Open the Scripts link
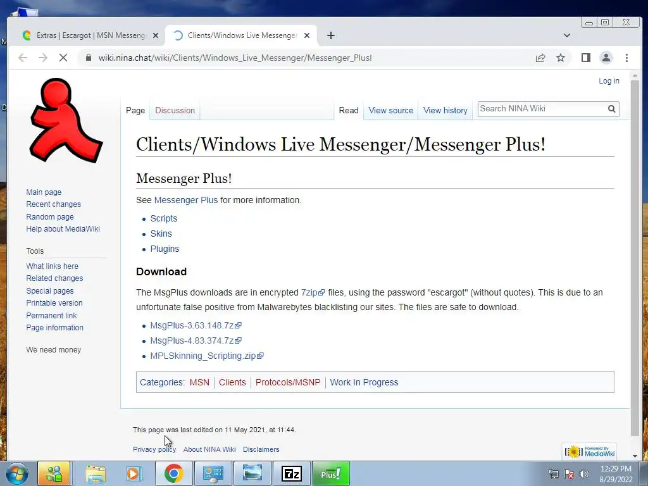The width and height of the screenshot is (648, 486). (x=164, y=218)
